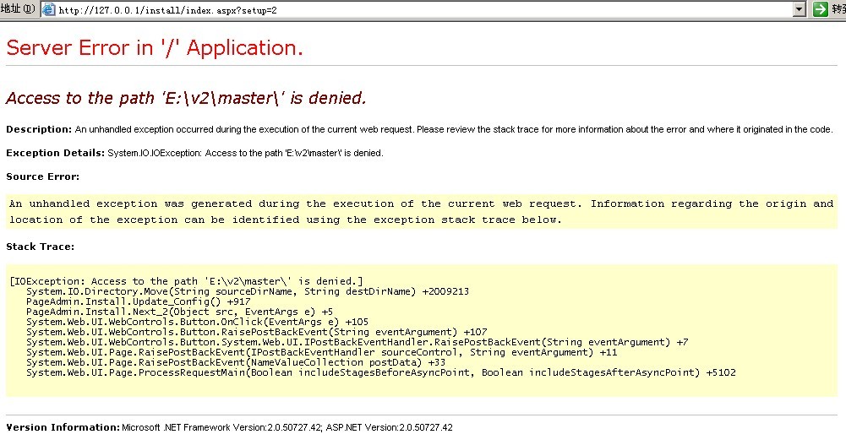Image resolution: width=846 pixels, height=445 pixels.
Task: Expand the address bar history dropdown
Action: 800,9
